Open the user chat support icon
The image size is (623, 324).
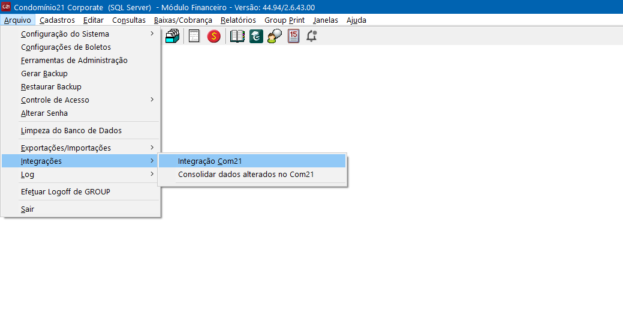(275, 36)
